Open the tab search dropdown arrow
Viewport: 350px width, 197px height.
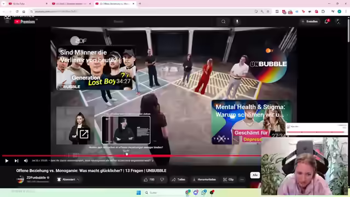[4, 4]
